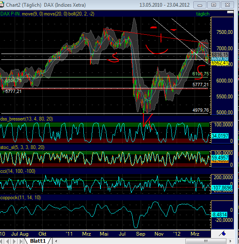This screenshot has height=244, width=239.
Task: Click the 'Nov' label on time axis
Action: pyautogui.click(x=159, y=234)
